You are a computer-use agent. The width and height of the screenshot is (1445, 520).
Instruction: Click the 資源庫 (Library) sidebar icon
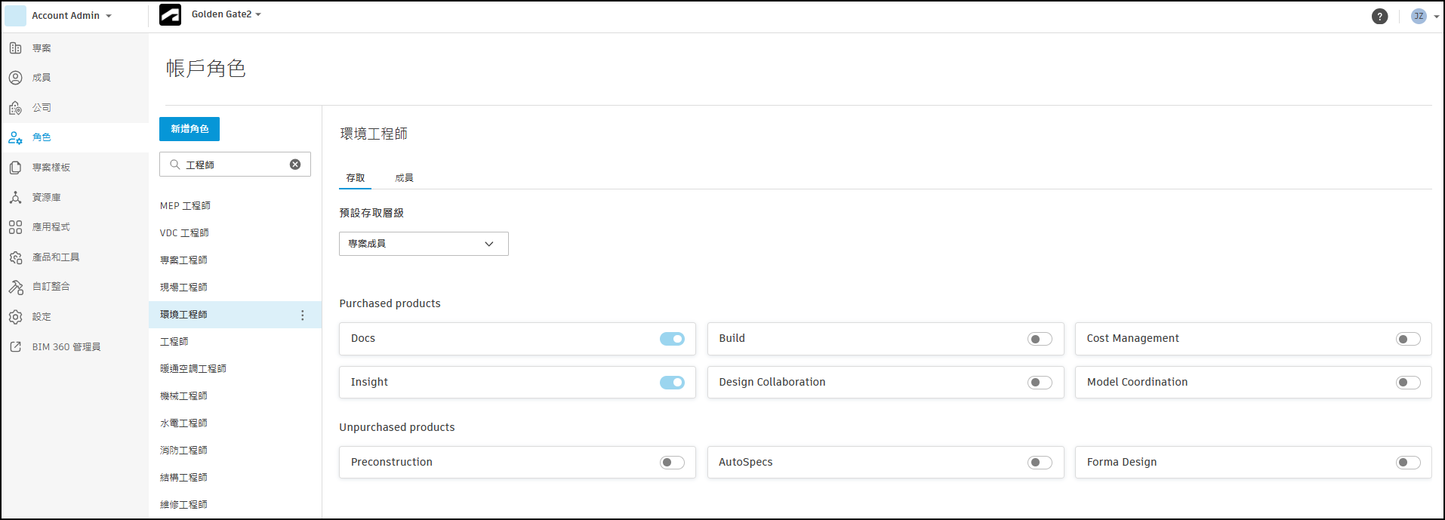click(15, 197)
